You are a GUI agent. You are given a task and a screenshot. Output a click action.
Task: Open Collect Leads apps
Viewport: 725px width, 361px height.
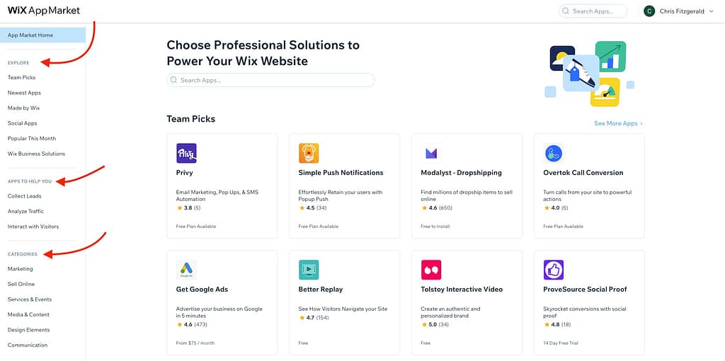pyautogui.click(x=25, y=195)
